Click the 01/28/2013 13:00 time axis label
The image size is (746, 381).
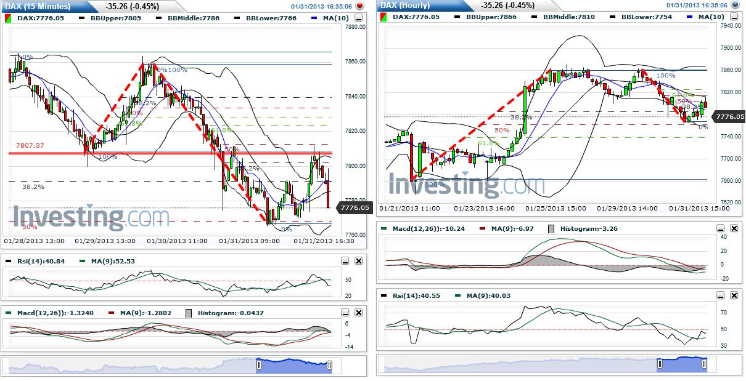coord(33,241)
